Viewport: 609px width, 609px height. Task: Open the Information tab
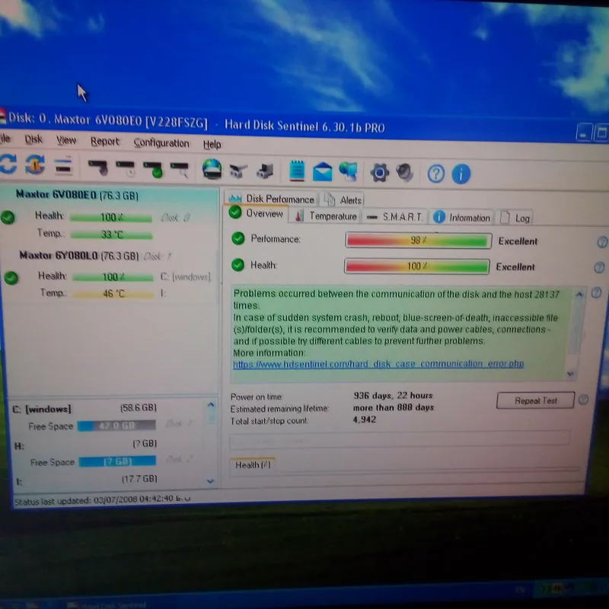click(462, 218)
